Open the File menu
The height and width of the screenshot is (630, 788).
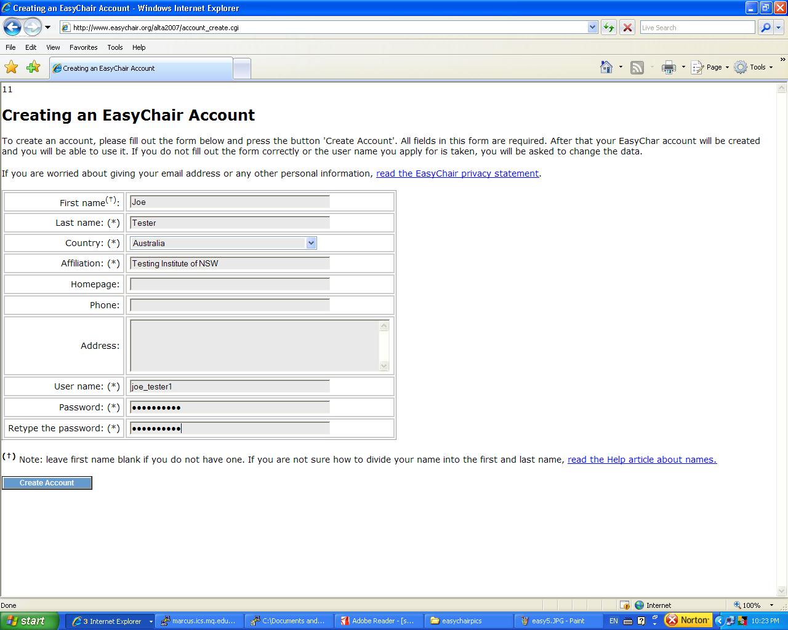click(10, 47)
